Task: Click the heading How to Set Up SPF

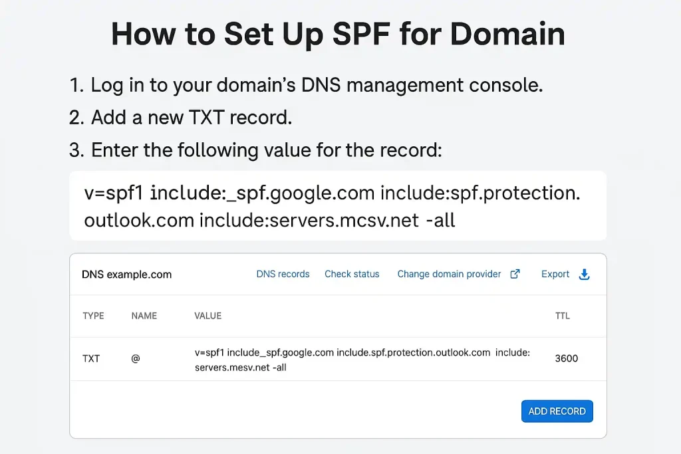Action: click(x=339, y=33)
